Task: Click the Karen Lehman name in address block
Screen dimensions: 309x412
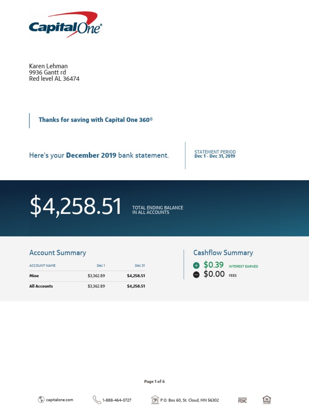Action: (48, 66)
